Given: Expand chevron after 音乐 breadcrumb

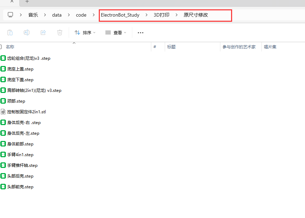Looking at the screenshot, I should [45, 15].
